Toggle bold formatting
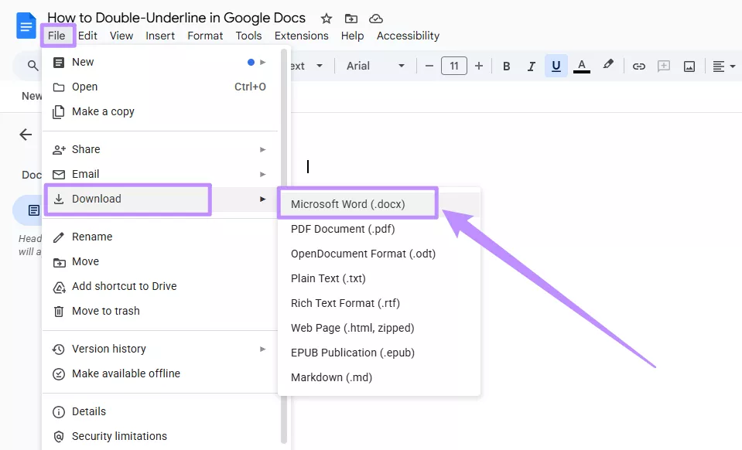 point(506,66)
